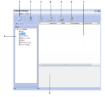Open the Rediger menu
The height and width of the screenshot is (97, 105).
tap(21, 14)
